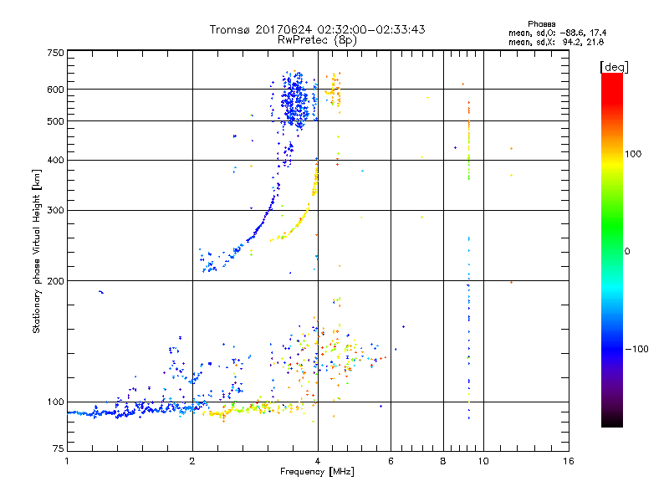Select the RwPretec (8p) subtitle text
The image size is (669, 502).
point(317,39)
